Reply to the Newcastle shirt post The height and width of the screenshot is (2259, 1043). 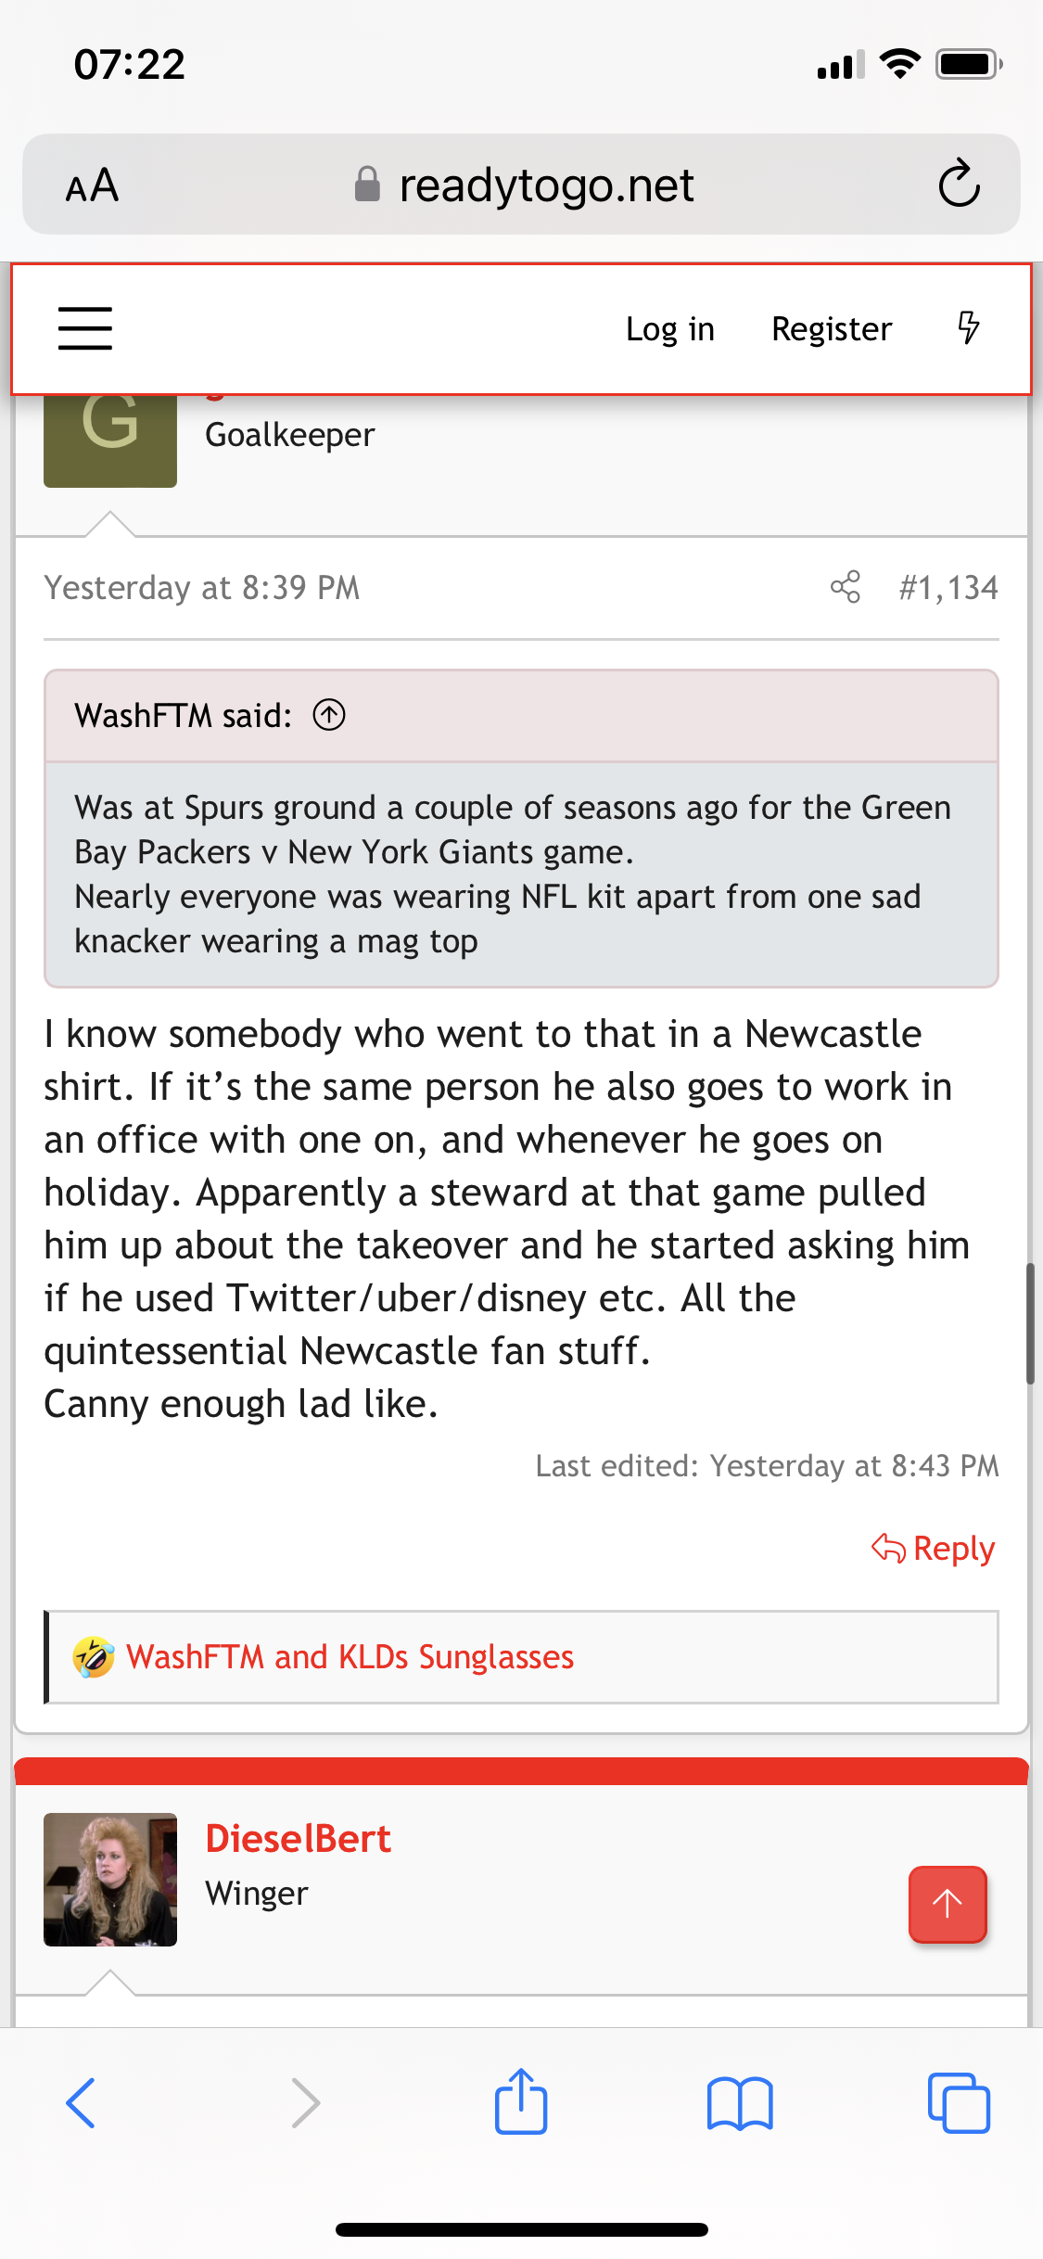[935, 1548]
